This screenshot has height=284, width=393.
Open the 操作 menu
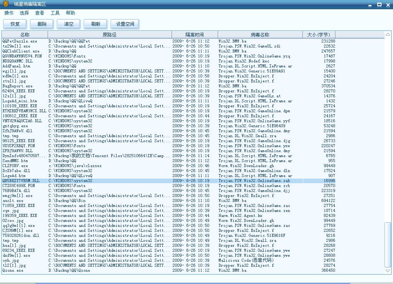coord(9,13)
